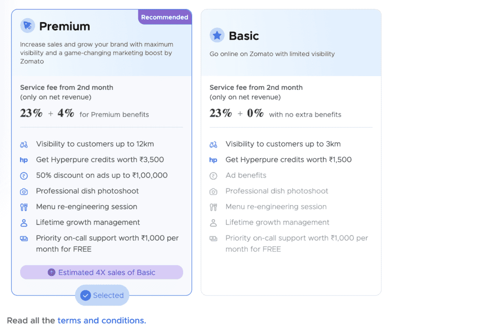Click the Premium plan heading
504x334 pixels.
click(64, 26)
